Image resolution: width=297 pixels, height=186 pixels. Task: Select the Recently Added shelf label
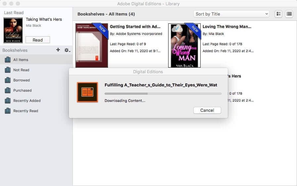(x=27, y=101)
